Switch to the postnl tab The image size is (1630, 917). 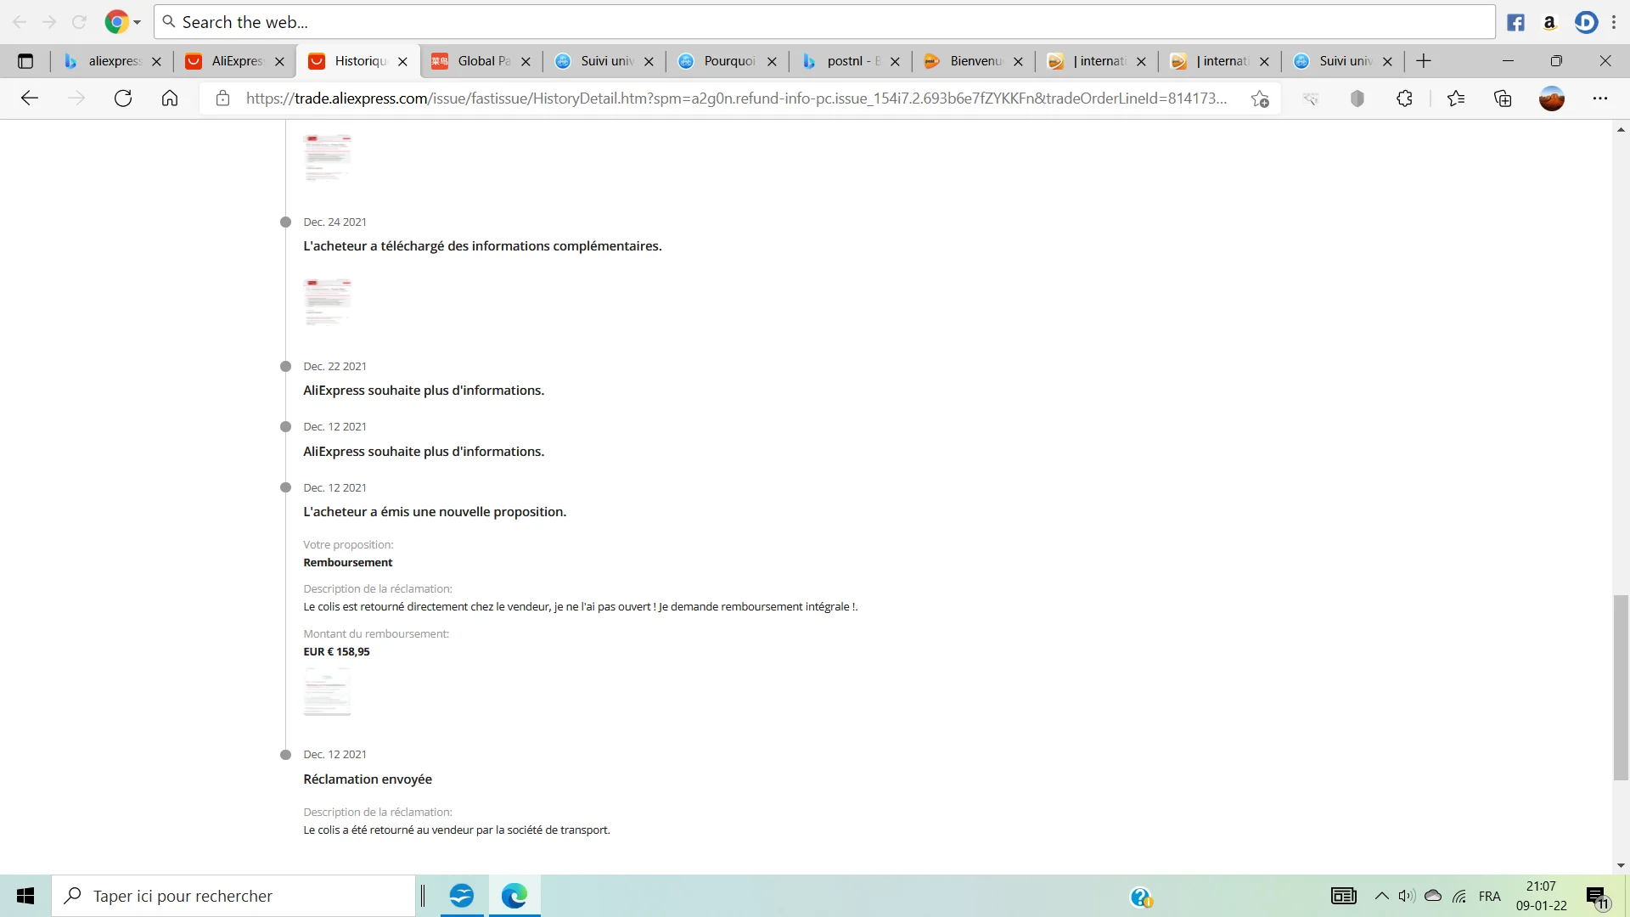[x=849, y=61]
